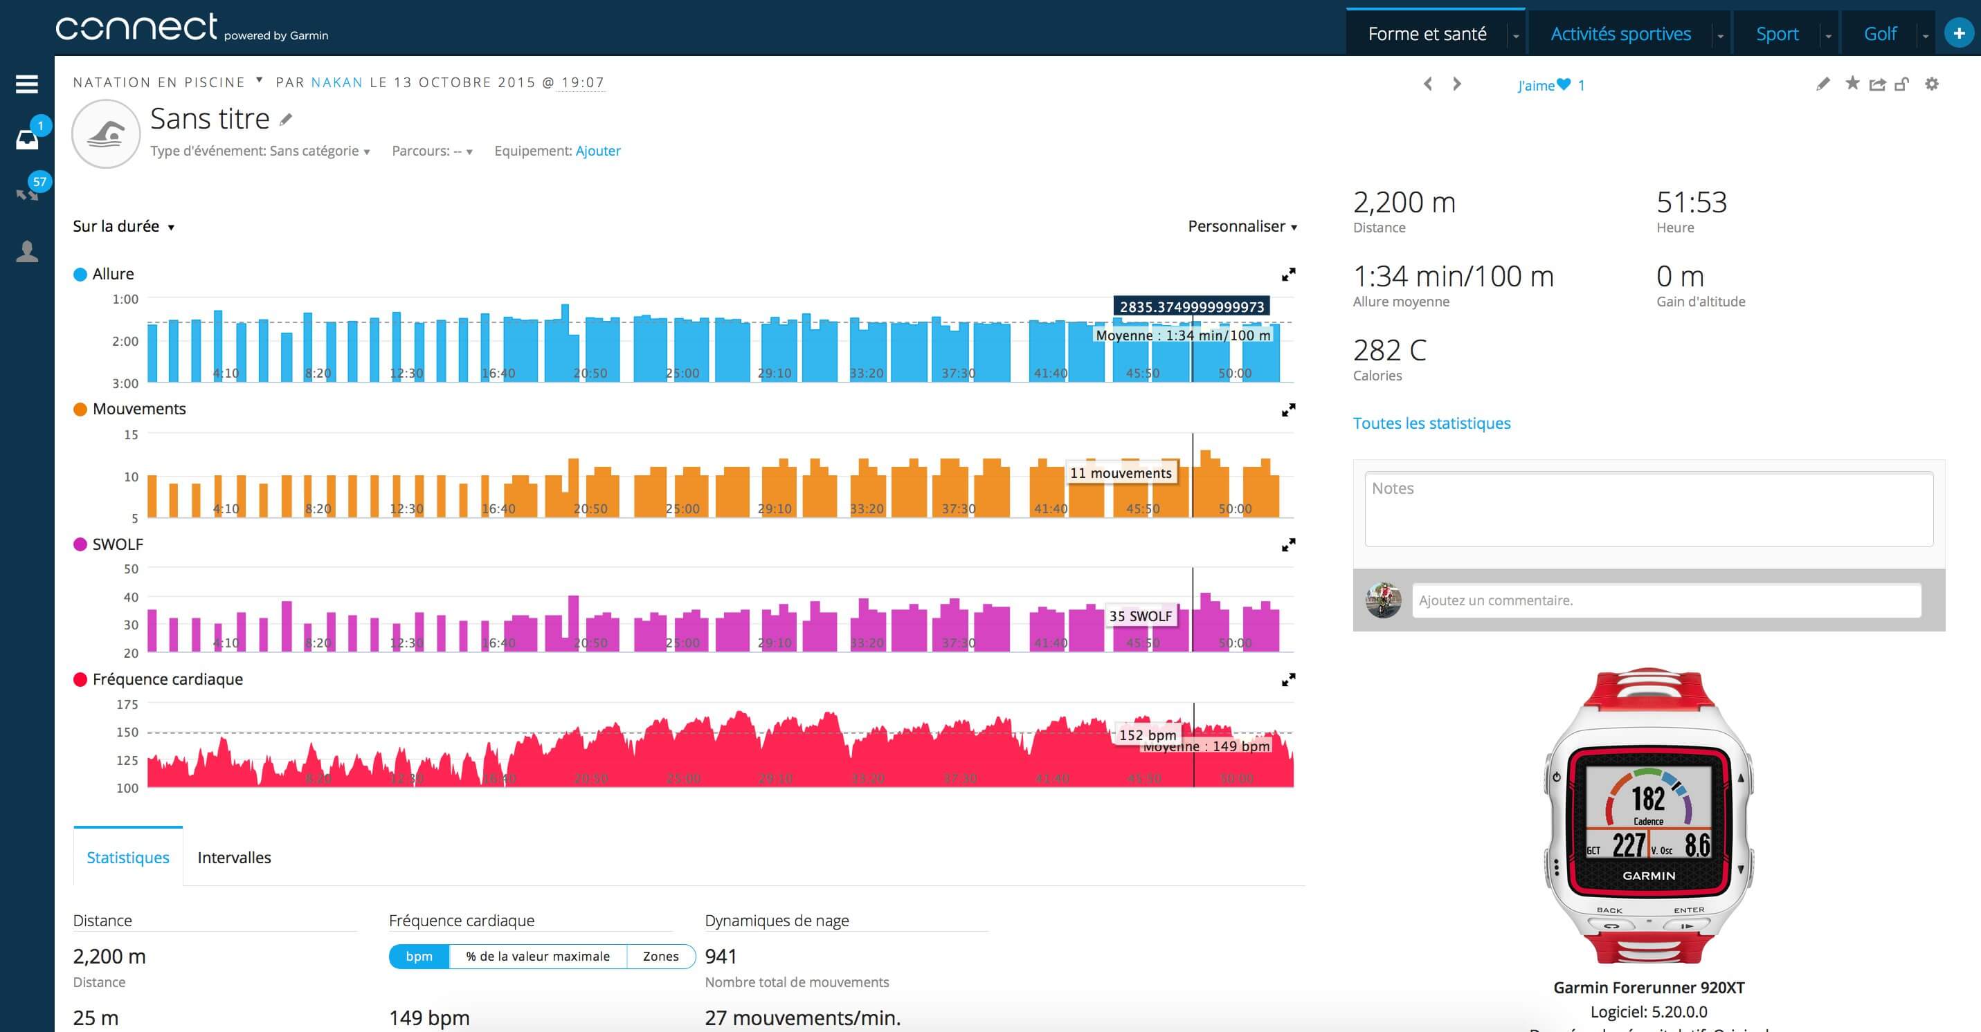Click the expand icon for SWOLF chart
The height and width of the screenshot is (1032, 1981).
click(x=1288, y=545)
